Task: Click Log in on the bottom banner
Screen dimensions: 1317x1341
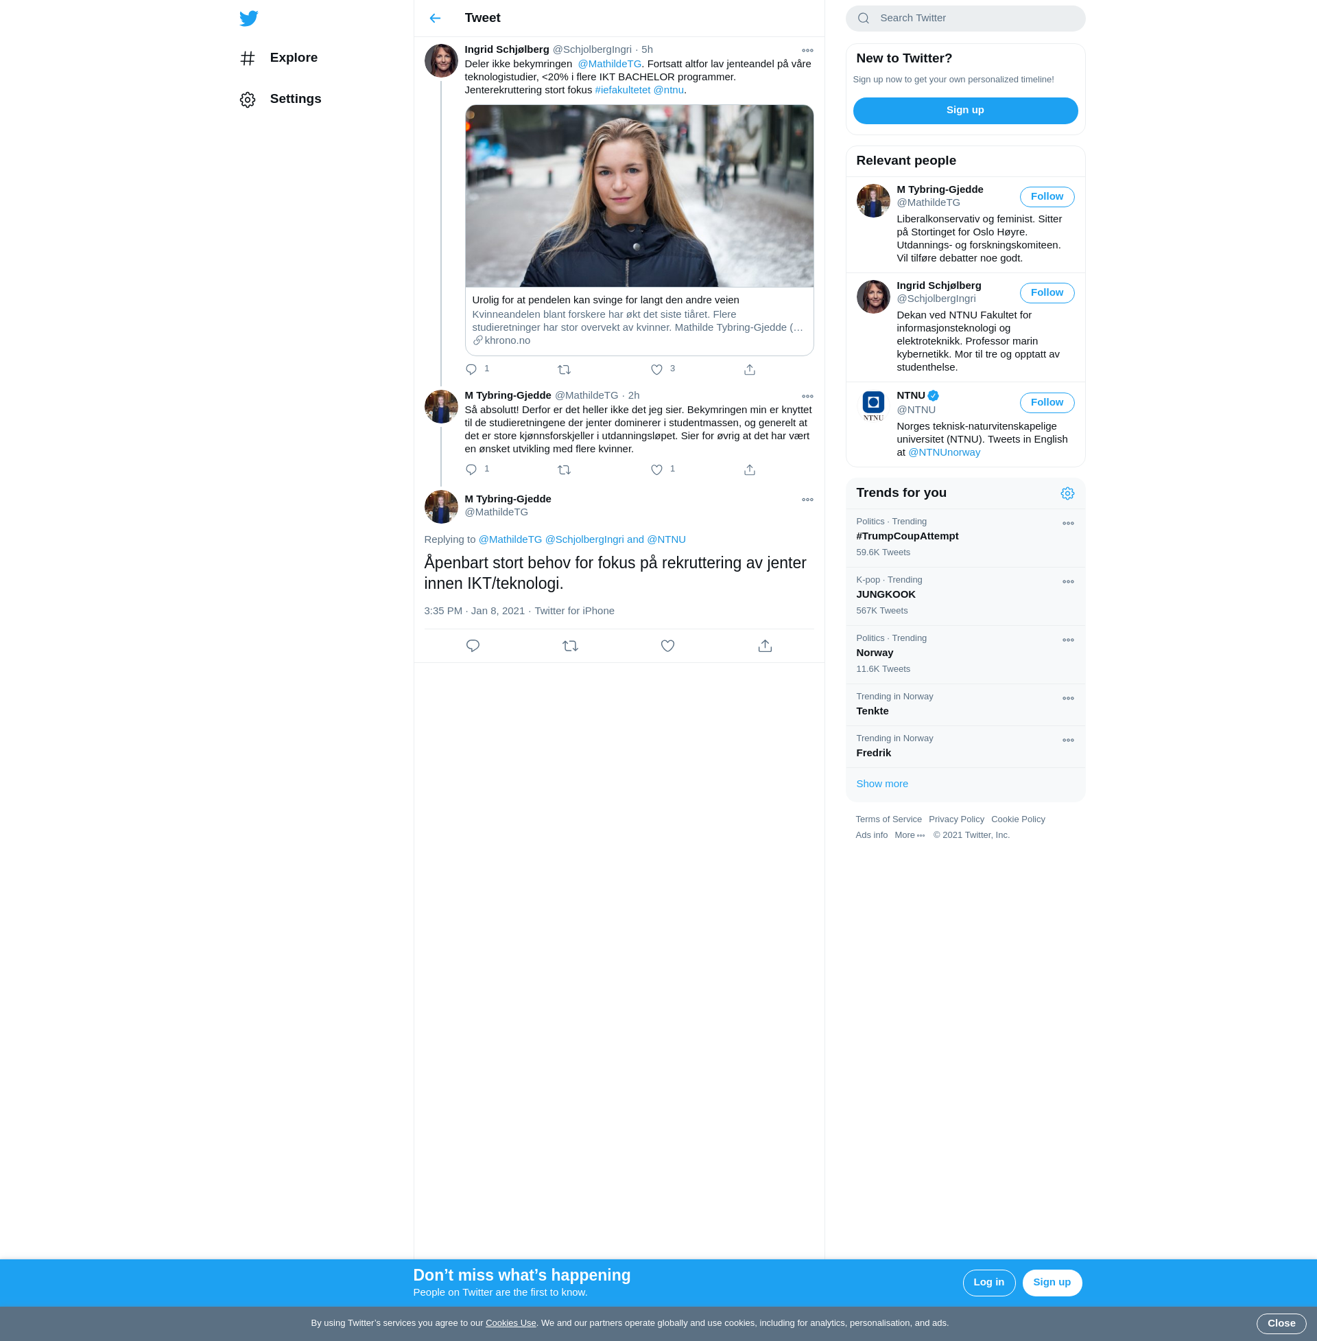Action: tap(988, 1283)
